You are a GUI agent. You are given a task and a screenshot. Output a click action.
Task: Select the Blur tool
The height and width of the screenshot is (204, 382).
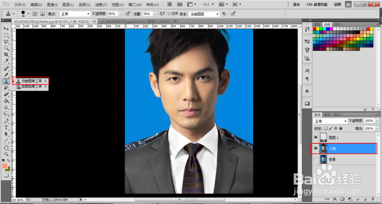pos(6,107)
